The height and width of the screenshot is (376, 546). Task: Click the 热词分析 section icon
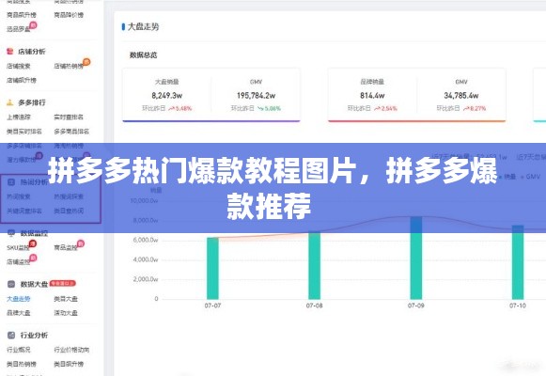(11, 181)
